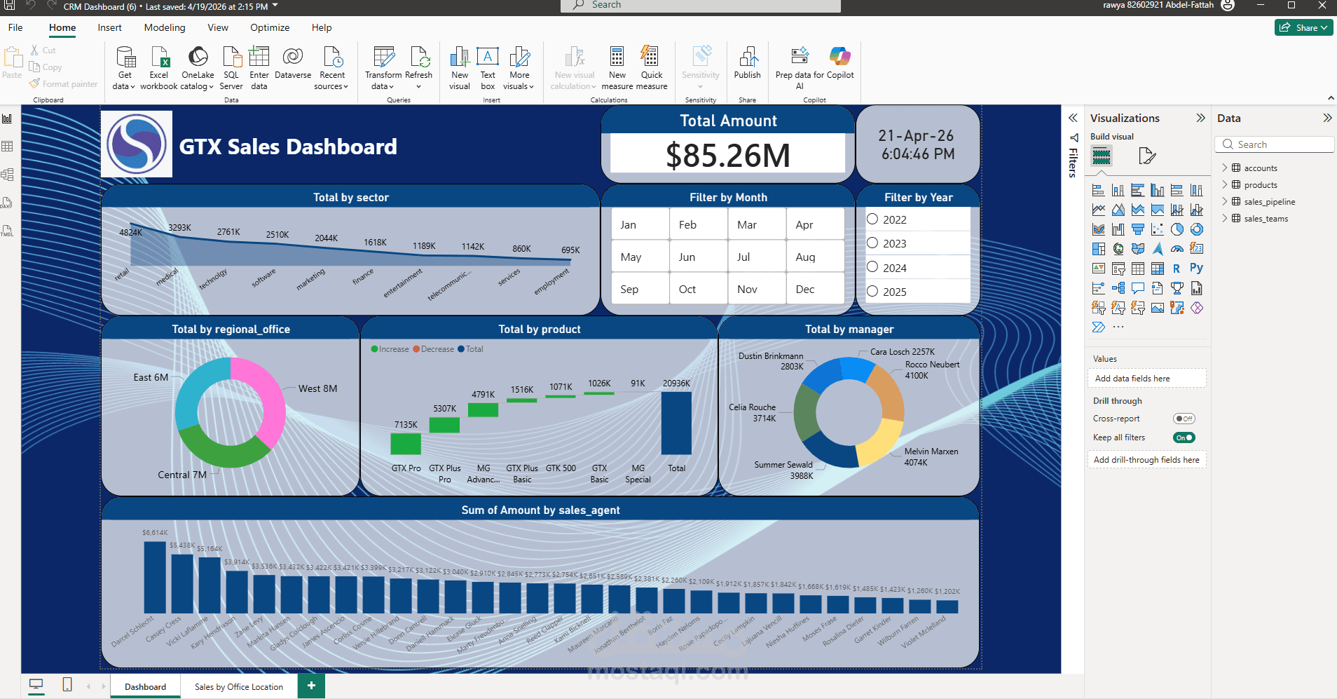Select the Donut chart visual icon

[1197, 229]
